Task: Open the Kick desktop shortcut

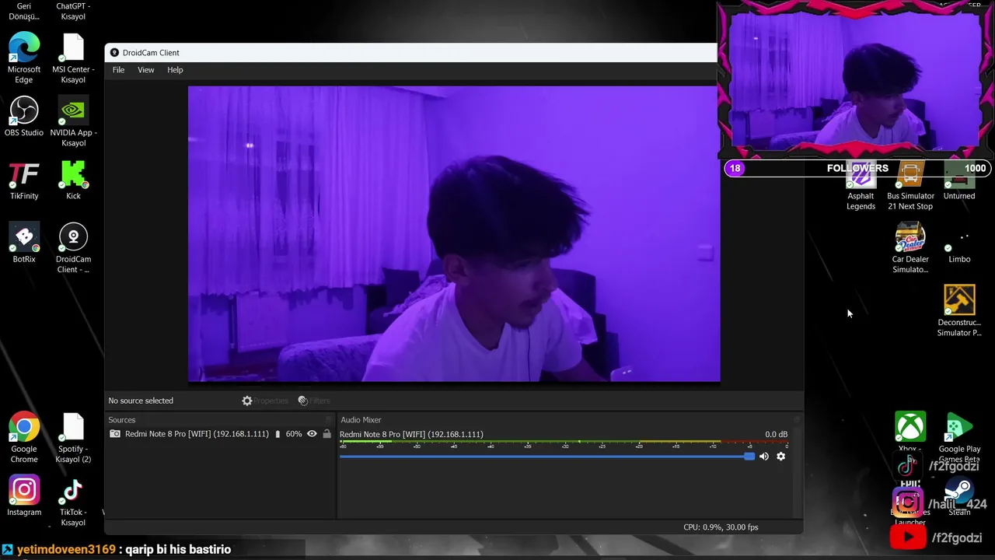Action: pyautogui.click(x=73, y=180)
